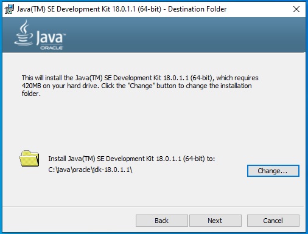Image resolution: width=308 pixels, height=234 pixels.
Task: Select the install path C:\java\oracle\jdk-18.0.1.1\
Action: click(90, 170)
